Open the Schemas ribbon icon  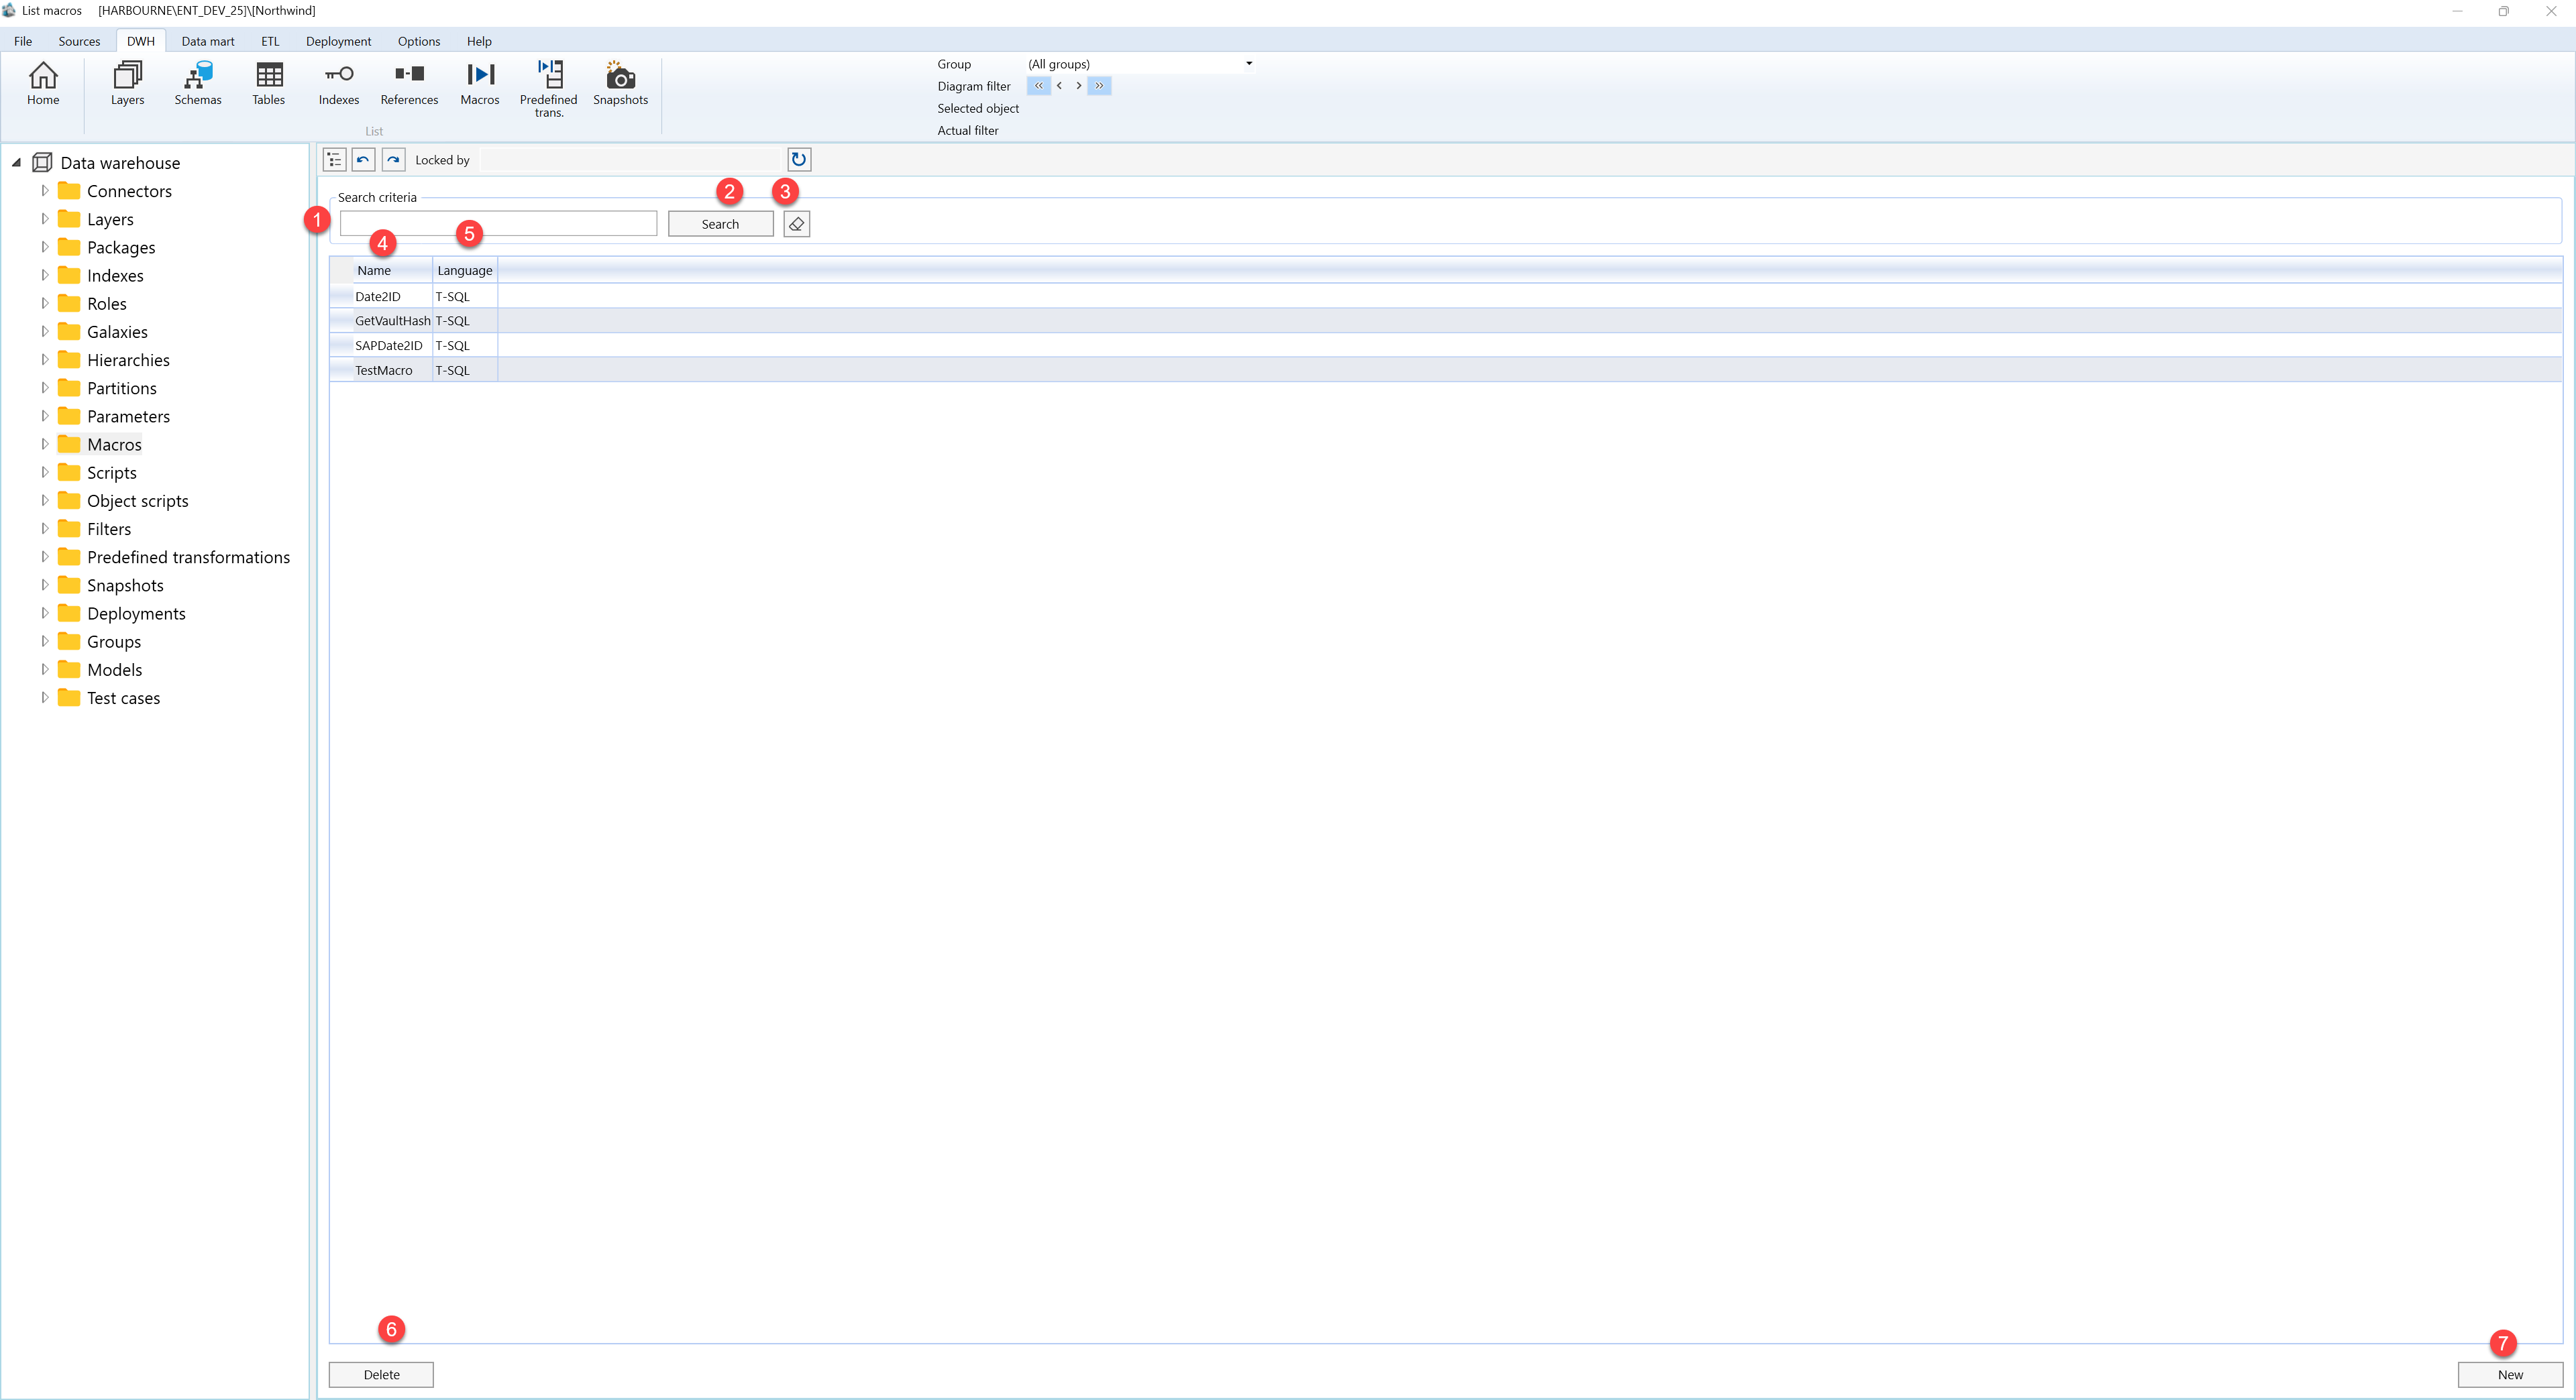(x=198, y=83)
